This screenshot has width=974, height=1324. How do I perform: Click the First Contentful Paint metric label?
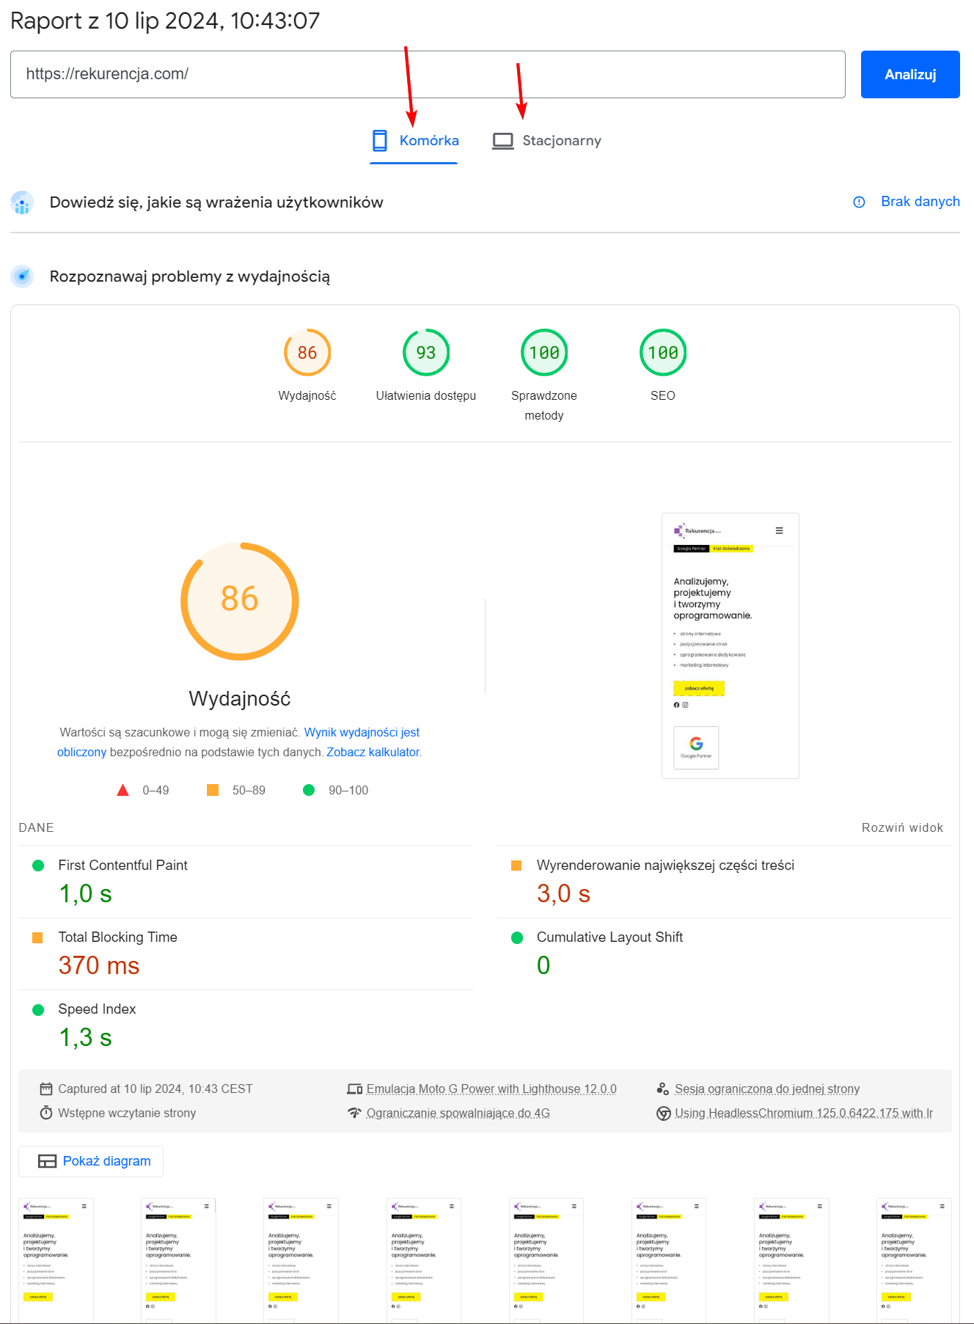pyautogui.click(x=123, y=866)
